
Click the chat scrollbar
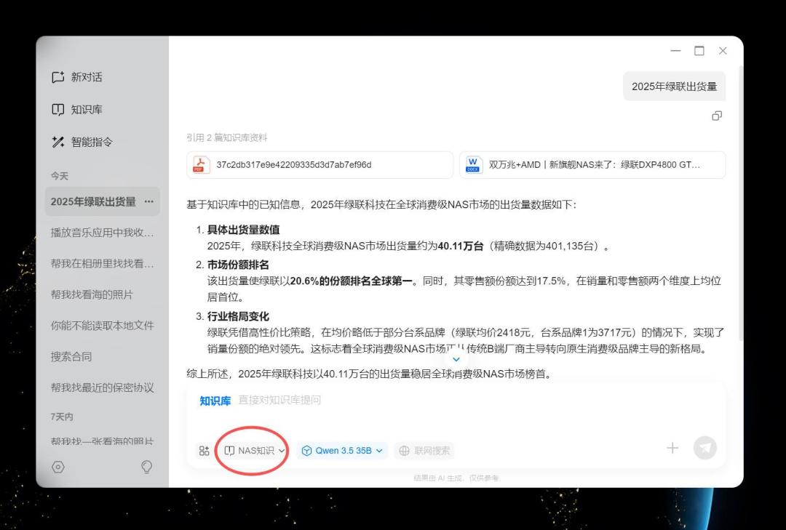click(741, 203)
